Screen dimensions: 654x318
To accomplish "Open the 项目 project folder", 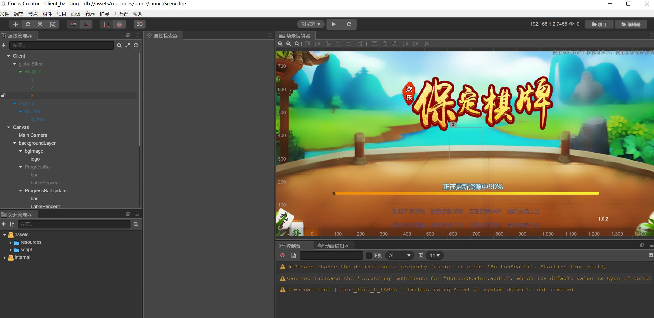I will (599, 24).
